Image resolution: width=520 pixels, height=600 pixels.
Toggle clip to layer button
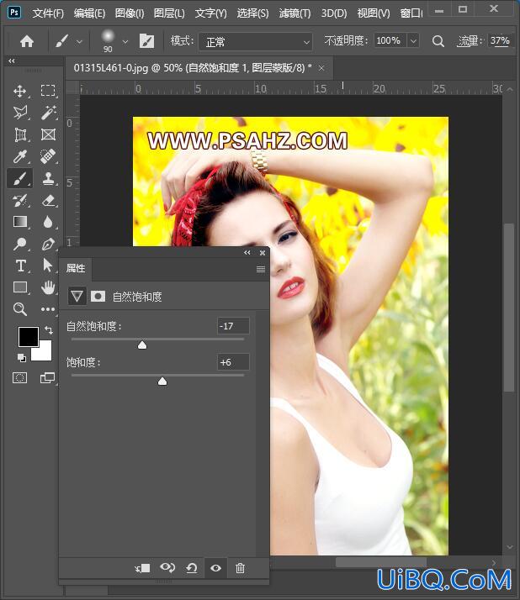coord(142,568)
